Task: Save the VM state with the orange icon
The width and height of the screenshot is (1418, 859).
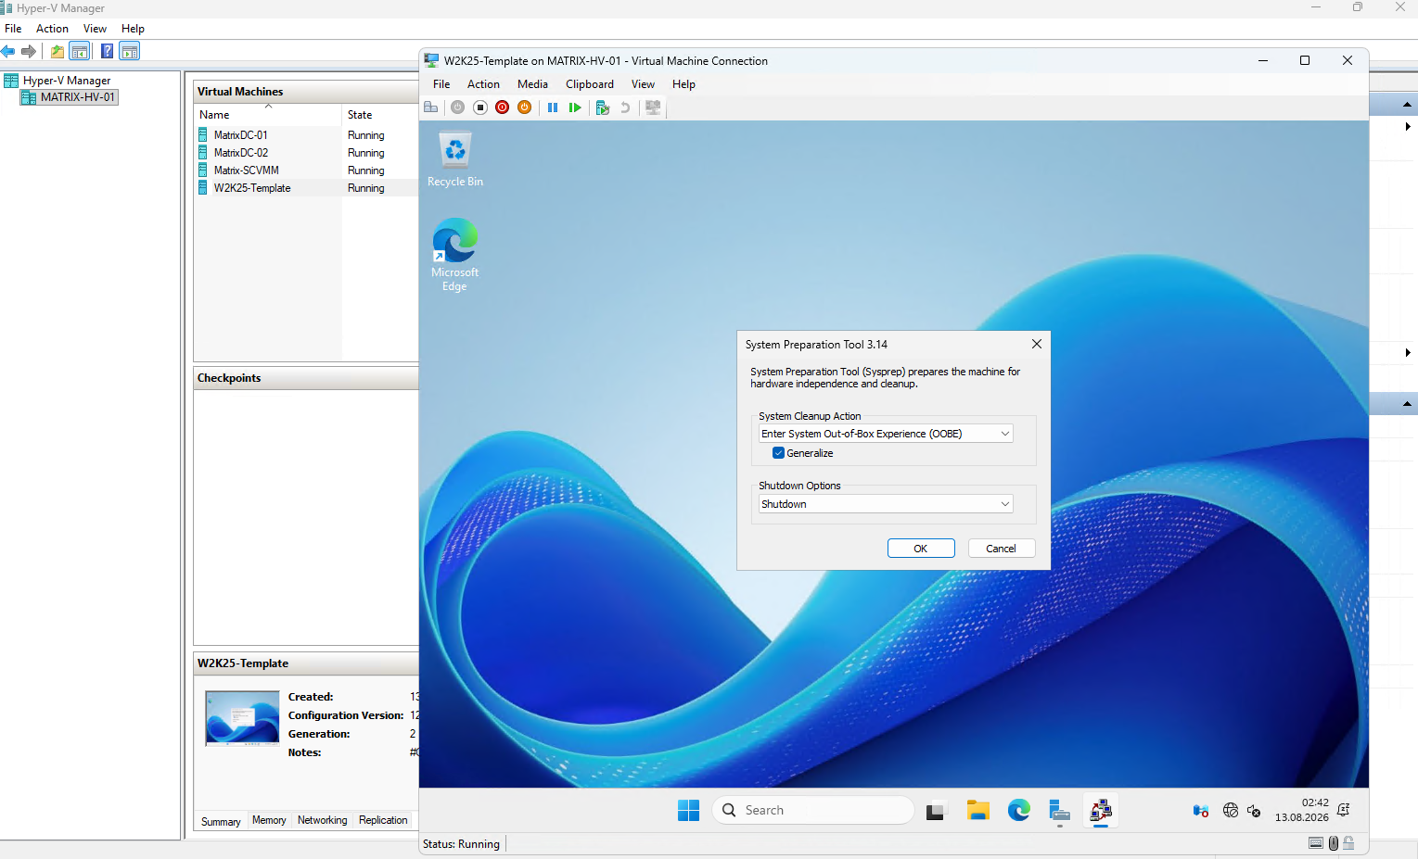Action: (525, 107)
